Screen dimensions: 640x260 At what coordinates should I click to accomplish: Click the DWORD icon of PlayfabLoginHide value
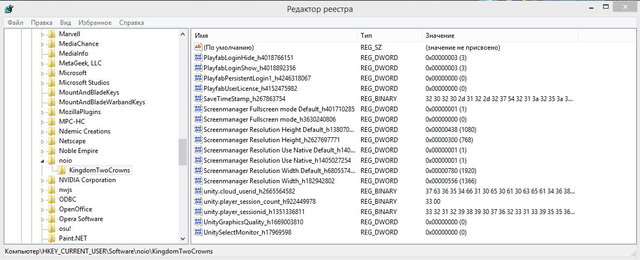(198, 57)
